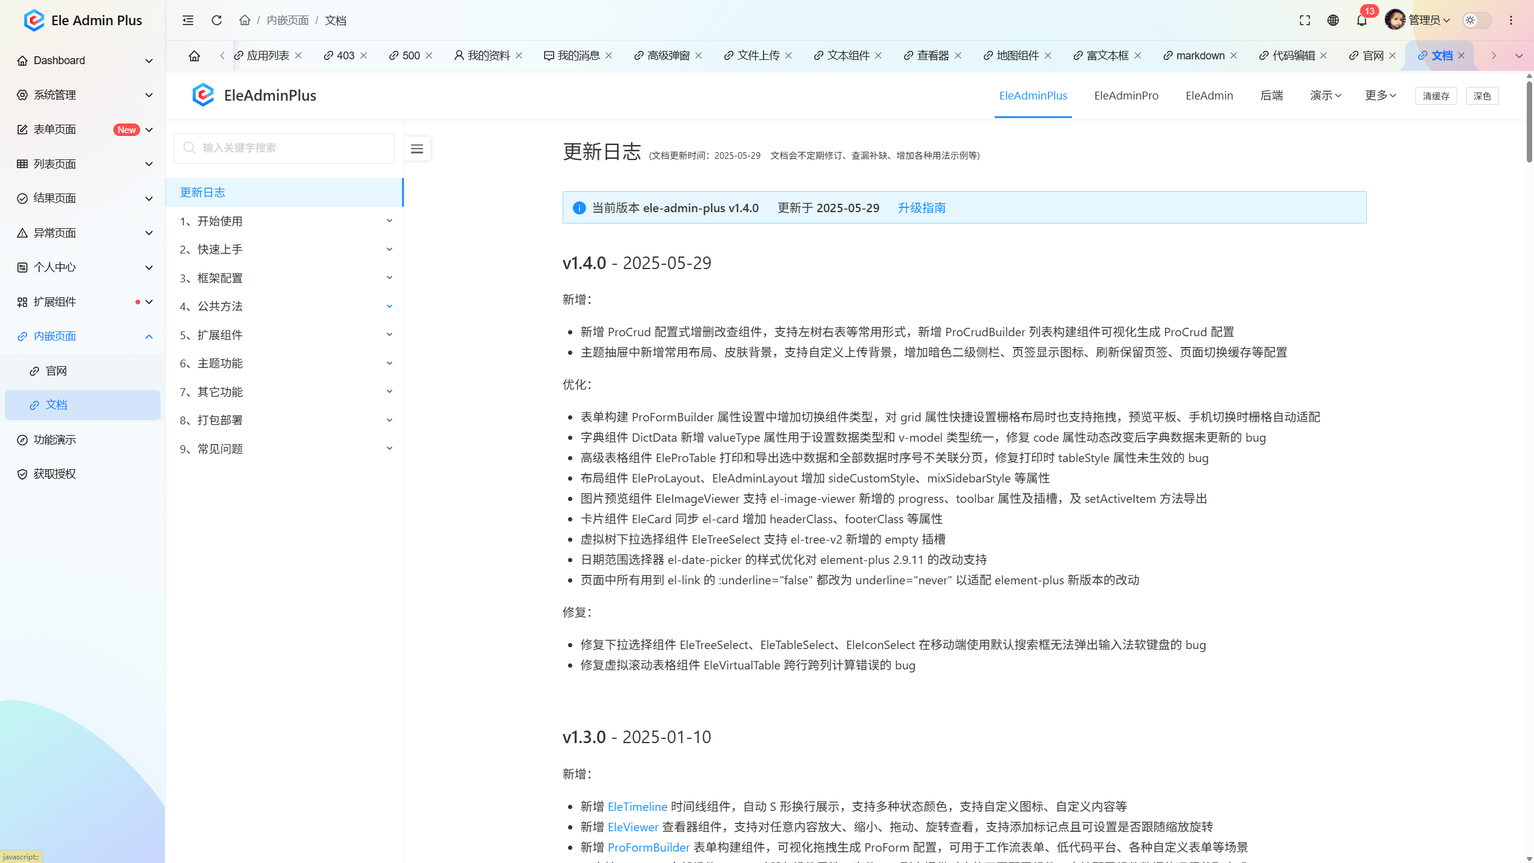
Task: Select EleAdminPro in docs navigation
Action: click(x=1126, y=95)
